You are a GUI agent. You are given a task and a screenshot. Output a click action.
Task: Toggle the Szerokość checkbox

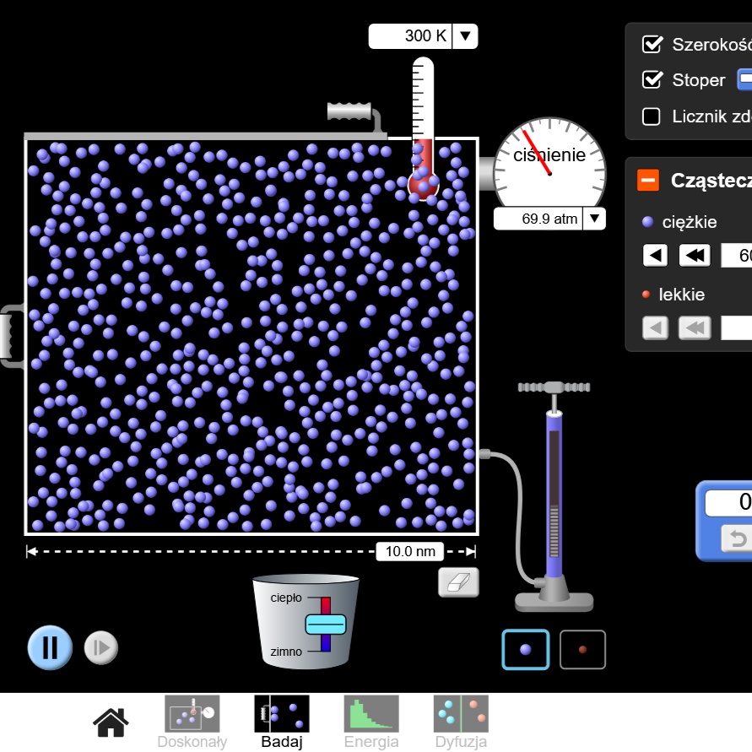(652, 45)
